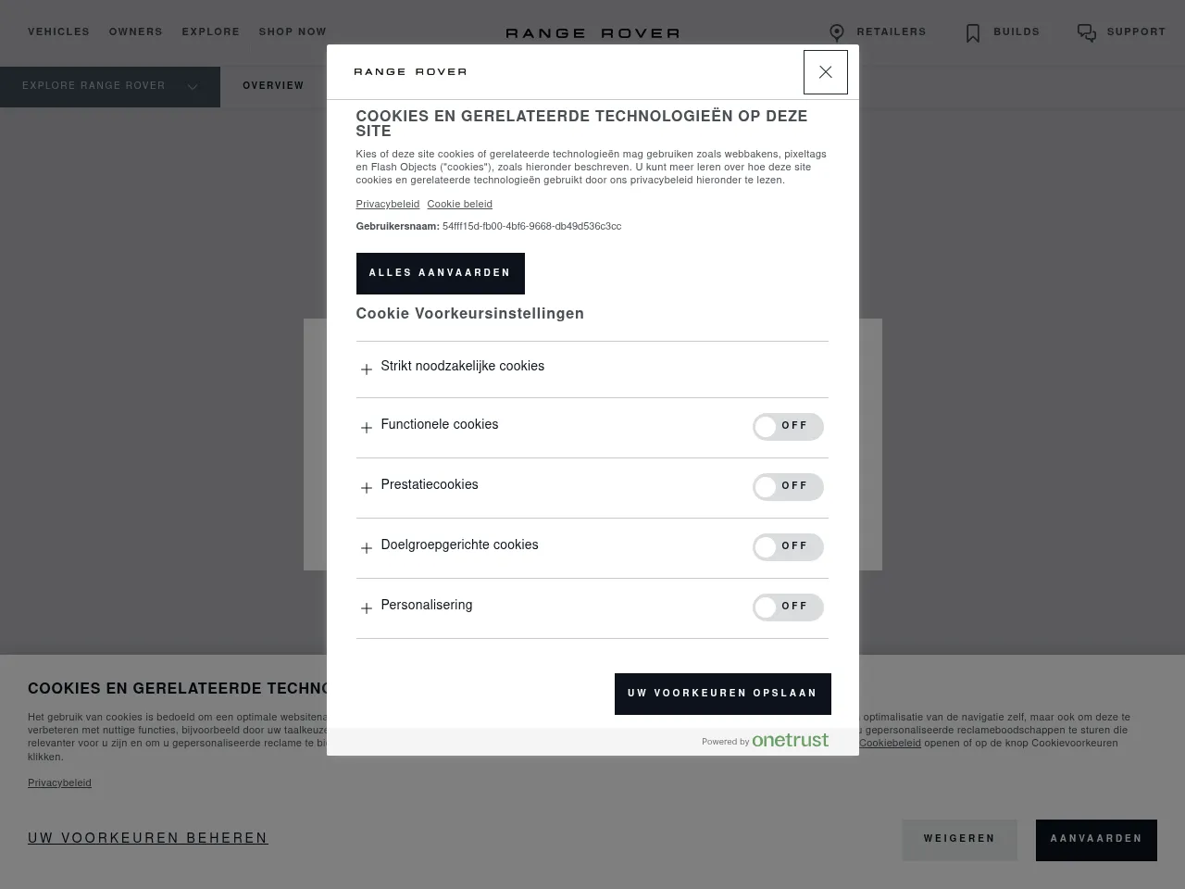The image size is (1185, 889).
Task: Toggle Functionele cookies switch on
Action: (788, 427)
